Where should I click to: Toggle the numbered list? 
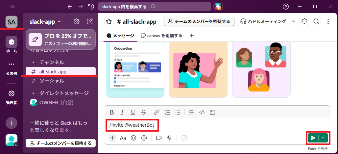click(x=167, y=112)
